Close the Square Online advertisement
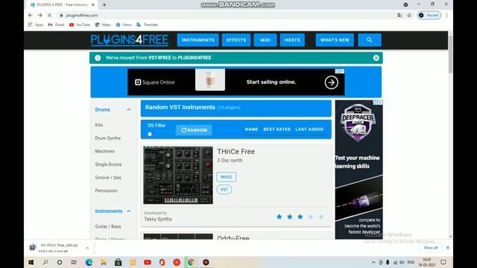Screen dimensions: 477x268 pyautogui.click(x=342, y=71)
